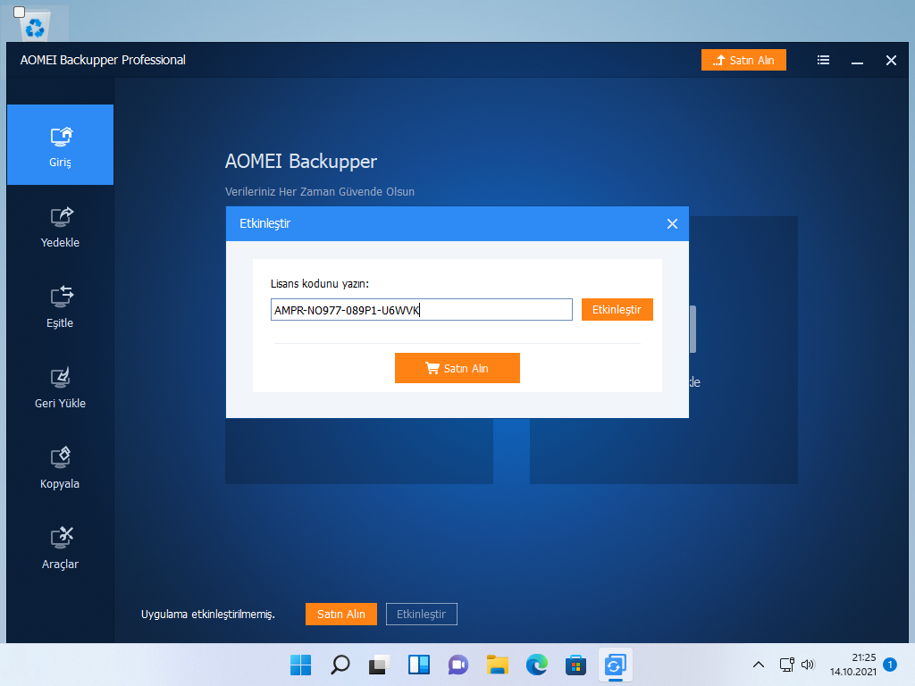Open Recycle Bin on desktop
This screenshot has width=915, height=686.
35,26
